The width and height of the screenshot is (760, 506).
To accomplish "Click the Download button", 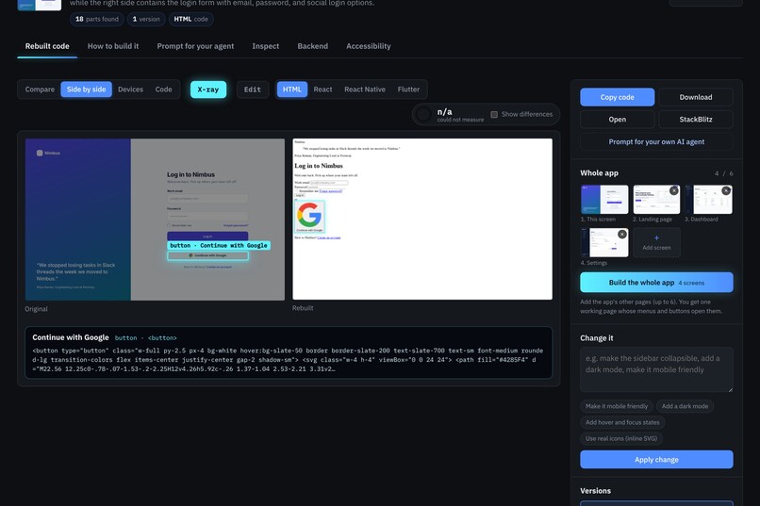I will (696, 97).
